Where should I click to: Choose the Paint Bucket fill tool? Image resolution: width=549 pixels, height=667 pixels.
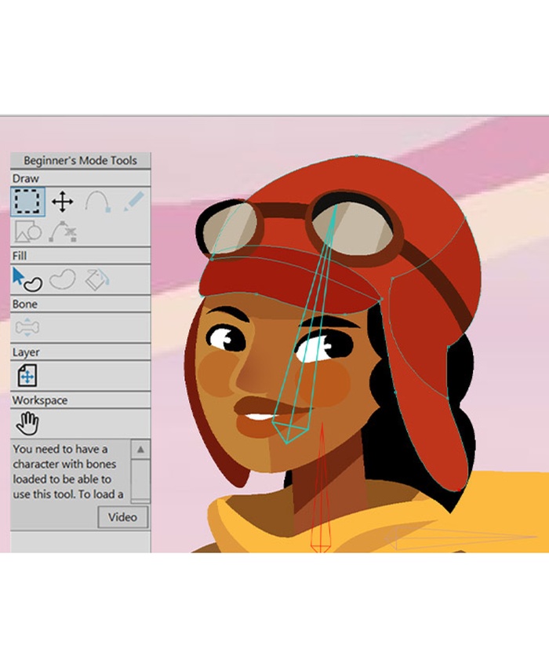click(x=97, y=279)
